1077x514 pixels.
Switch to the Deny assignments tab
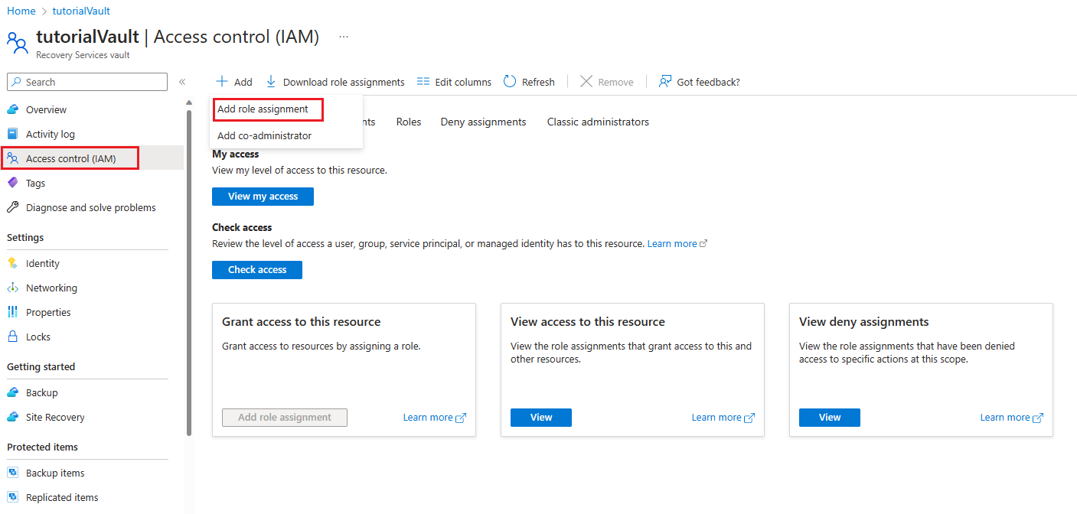tap(483, 122)
